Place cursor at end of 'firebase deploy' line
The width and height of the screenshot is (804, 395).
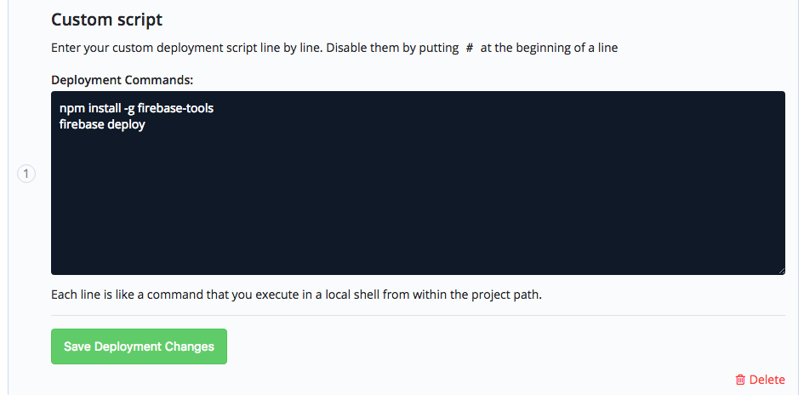146,124
